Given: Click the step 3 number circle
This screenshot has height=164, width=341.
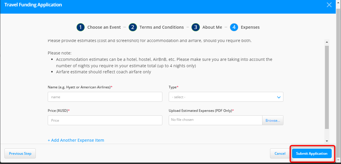Looking at the screenshot, I should pos(196,27).
